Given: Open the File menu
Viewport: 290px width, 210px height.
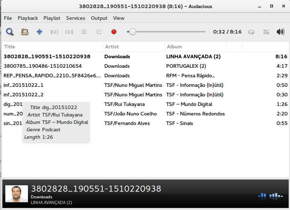Looking at the screenshot, I should (x=8, y=18).
